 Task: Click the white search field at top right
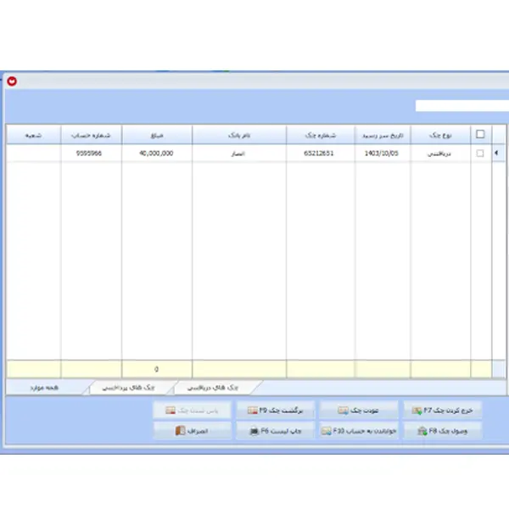click(462, 106)
